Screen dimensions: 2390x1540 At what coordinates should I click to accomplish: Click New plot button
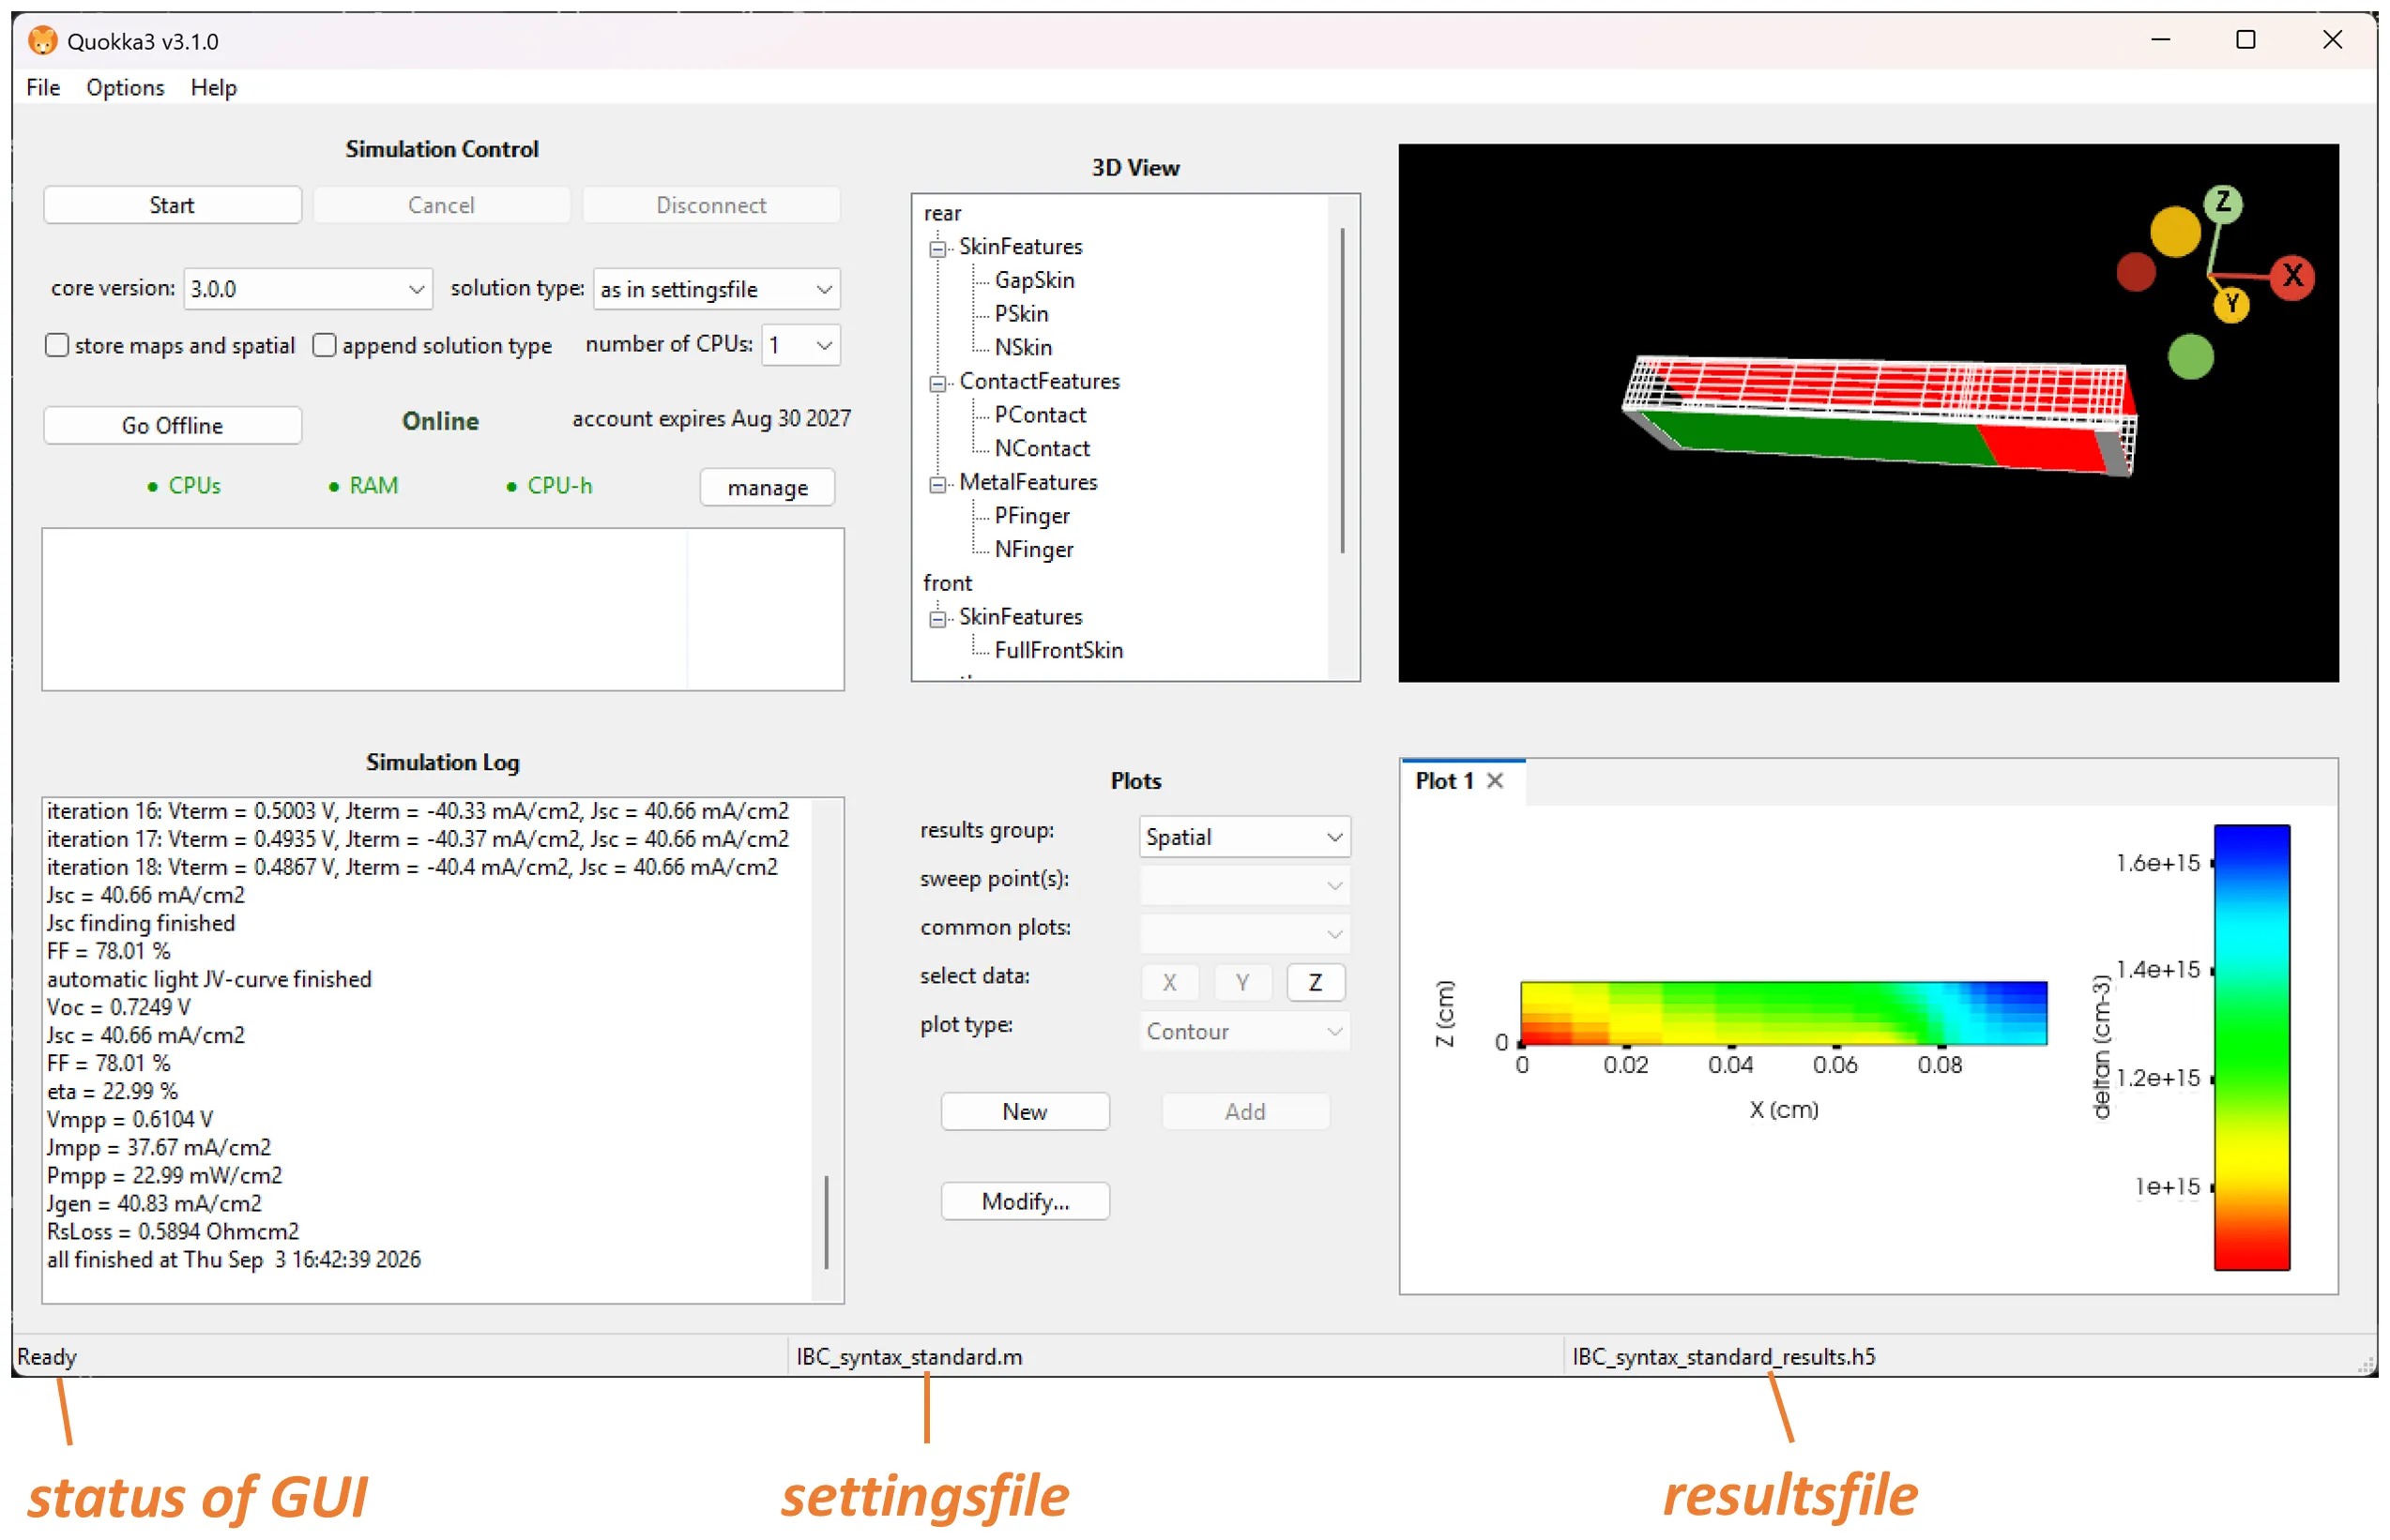coord(1025,1111)
